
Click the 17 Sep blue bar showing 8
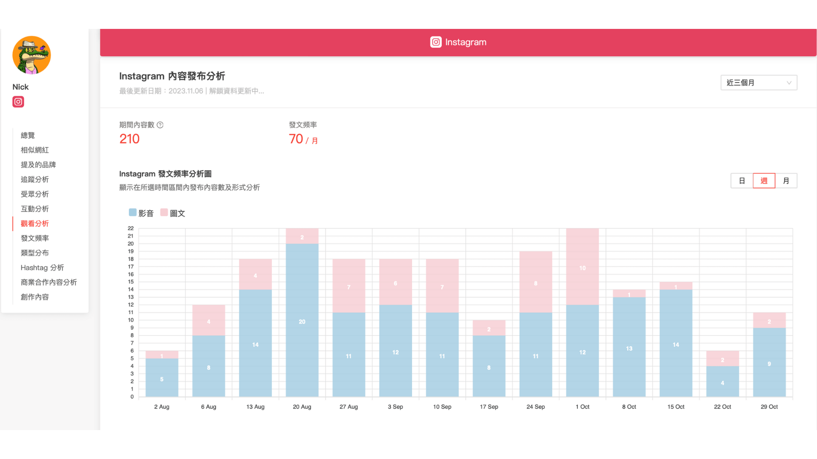pyautogui.click(x=489, y=366)
